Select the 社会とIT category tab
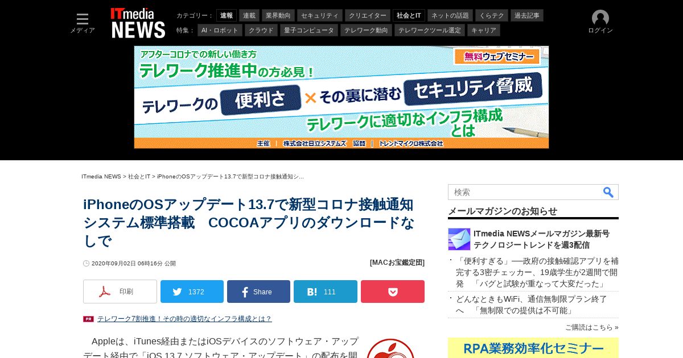 [409, 15]
